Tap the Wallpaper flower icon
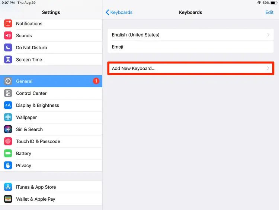 pos(8,117)
